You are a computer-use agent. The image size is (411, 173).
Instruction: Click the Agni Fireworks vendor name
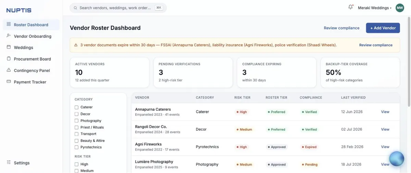click(x=148, y=144)
